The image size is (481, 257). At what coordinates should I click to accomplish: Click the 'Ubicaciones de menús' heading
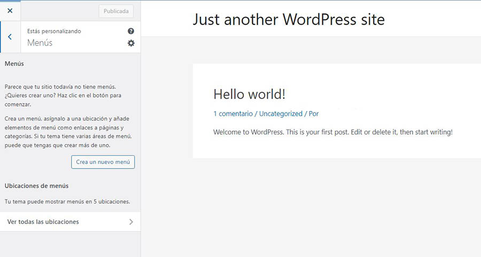point(36,186)
